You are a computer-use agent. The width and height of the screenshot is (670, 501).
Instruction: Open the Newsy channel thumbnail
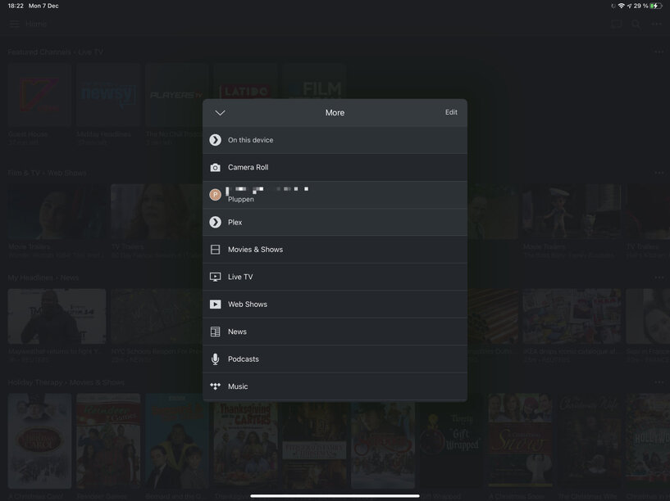108,95
